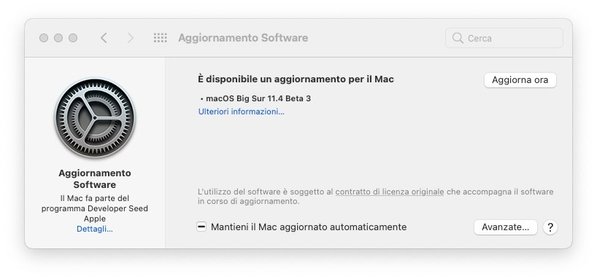Screen dimensions: 597x279
Task: Show all preferences via grid icon
Action: [161, 38]
